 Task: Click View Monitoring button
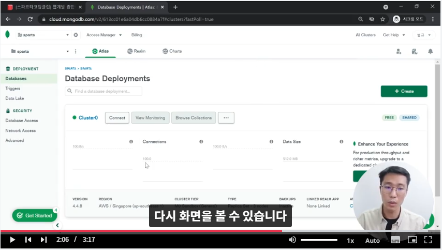(150, 118)
